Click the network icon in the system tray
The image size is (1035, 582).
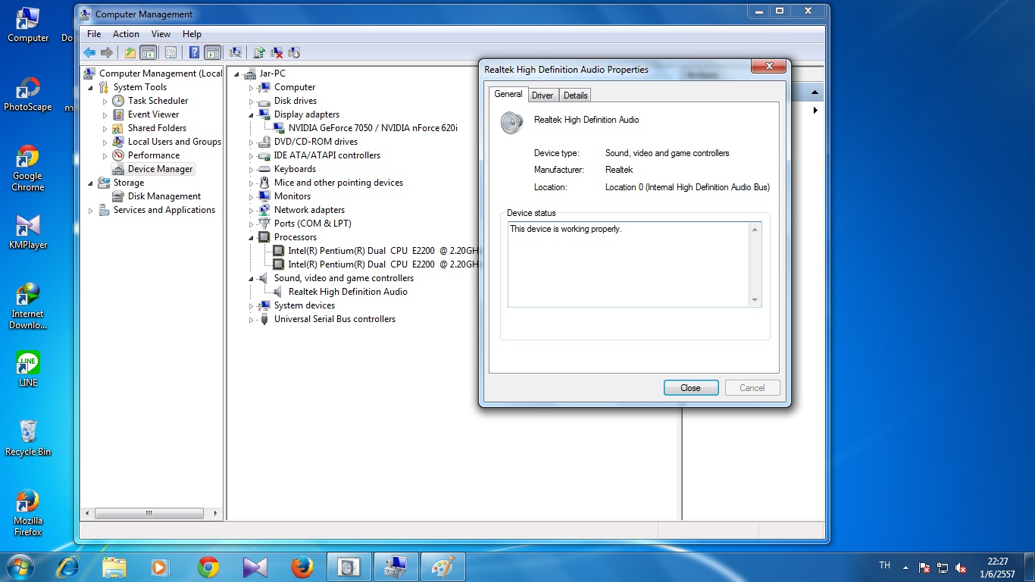tap(943, 568)
